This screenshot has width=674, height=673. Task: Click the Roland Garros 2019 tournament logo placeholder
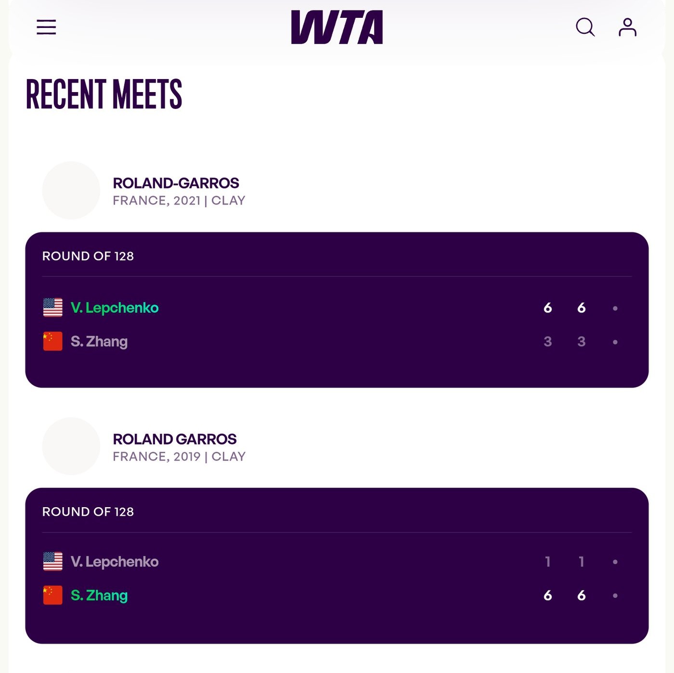[71, 446]
